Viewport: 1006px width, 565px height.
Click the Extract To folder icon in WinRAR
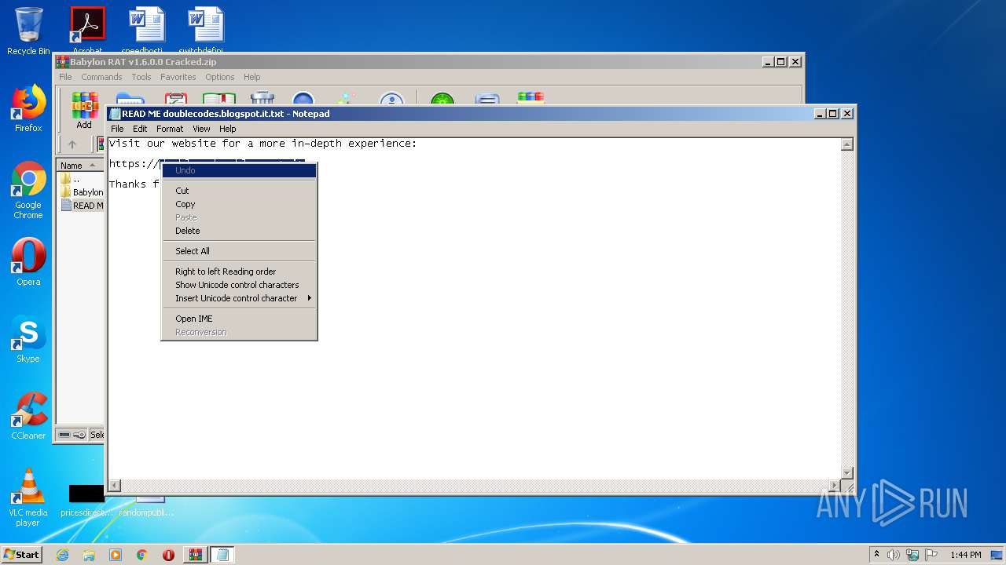(x=130, y=98)
